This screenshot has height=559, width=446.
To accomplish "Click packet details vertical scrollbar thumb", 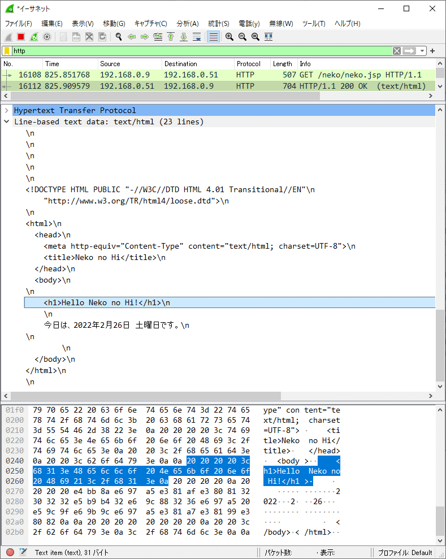I will tap(440, 345).
